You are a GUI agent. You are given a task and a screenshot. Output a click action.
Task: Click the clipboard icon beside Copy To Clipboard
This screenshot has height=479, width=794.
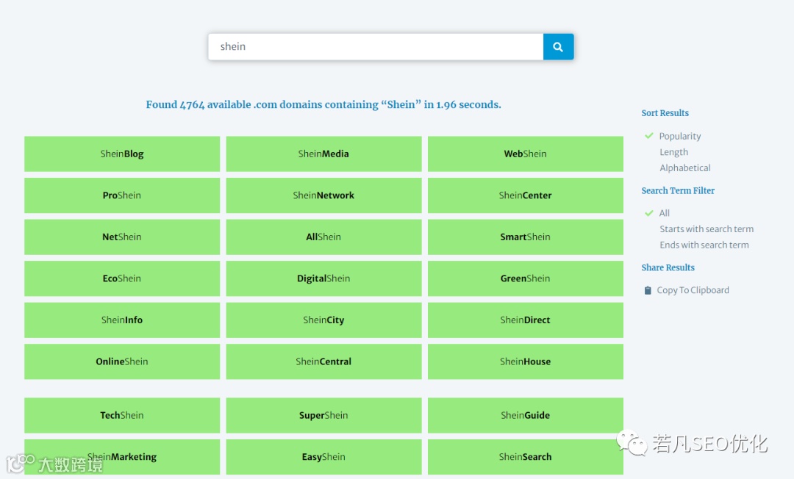[648, 290]
